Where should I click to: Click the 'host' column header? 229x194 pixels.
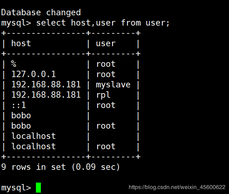point(21,43)
